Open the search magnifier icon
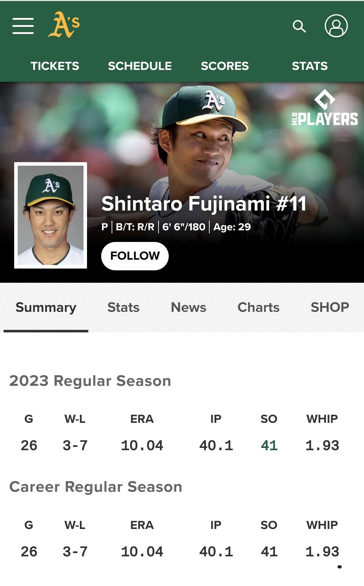Viewport: 364px width, 586px height. (299, 26)
